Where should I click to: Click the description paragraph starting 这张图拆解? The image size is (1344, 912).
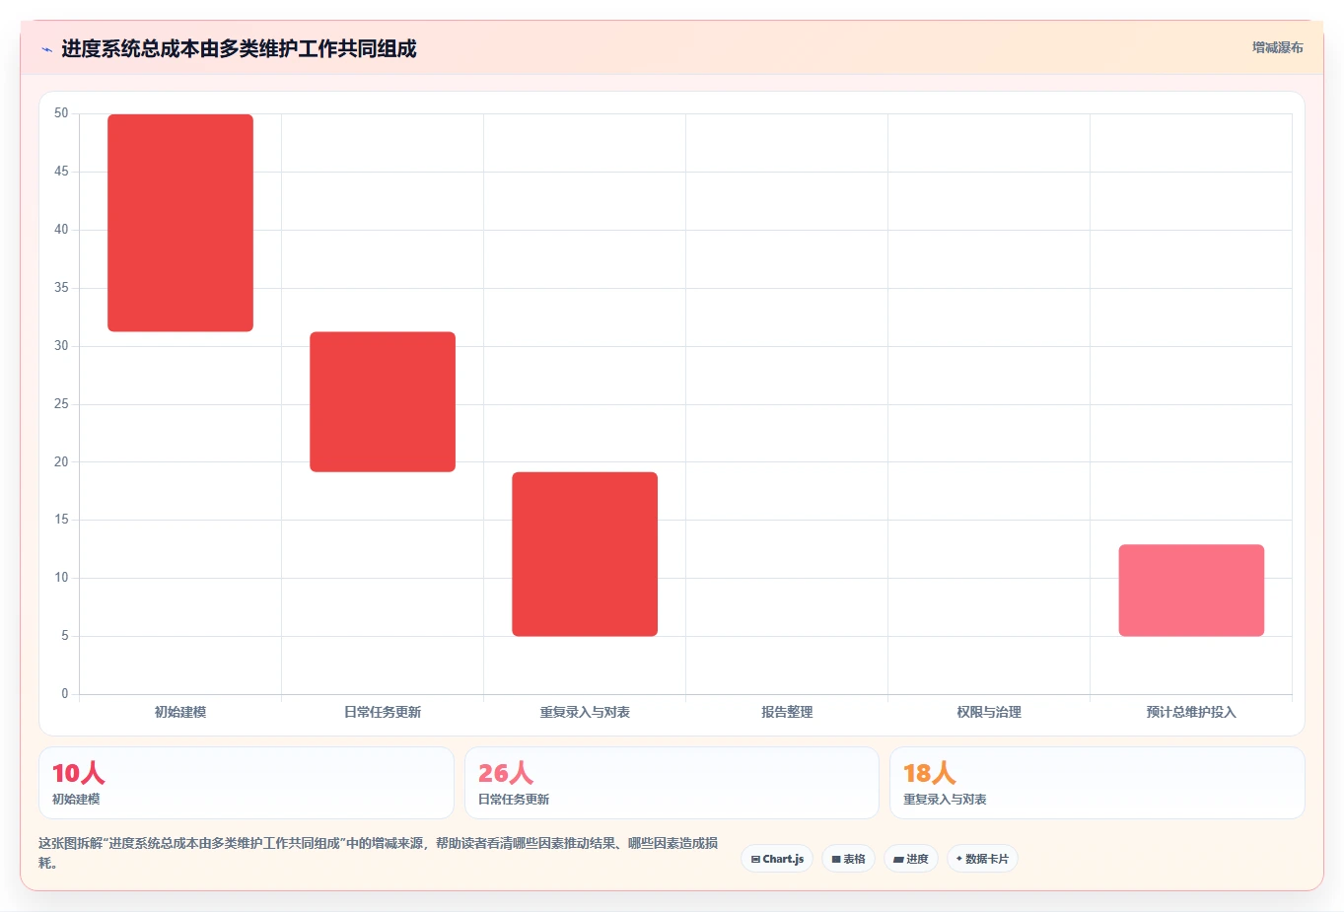pos(379,853)
